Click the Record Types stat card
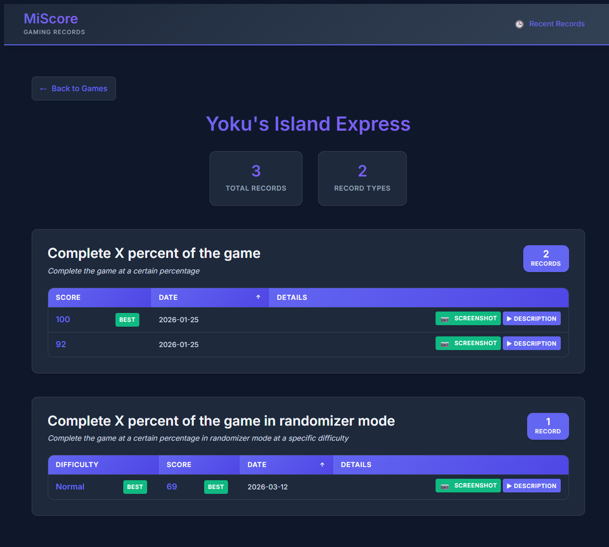The width and height of the screenshot is (609, 547). point(362,178)
